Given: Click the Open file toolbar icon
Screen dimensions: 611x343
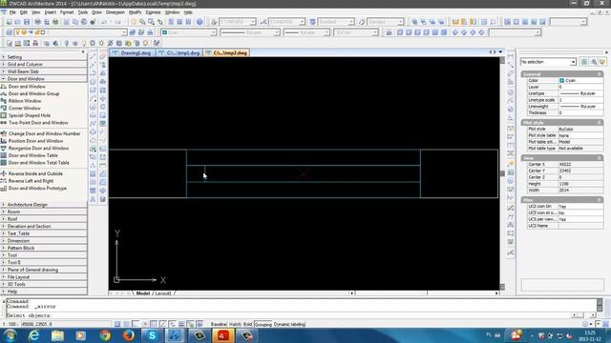Looking at the screenshot, I should pyautogui.click(x=17, y=22).
